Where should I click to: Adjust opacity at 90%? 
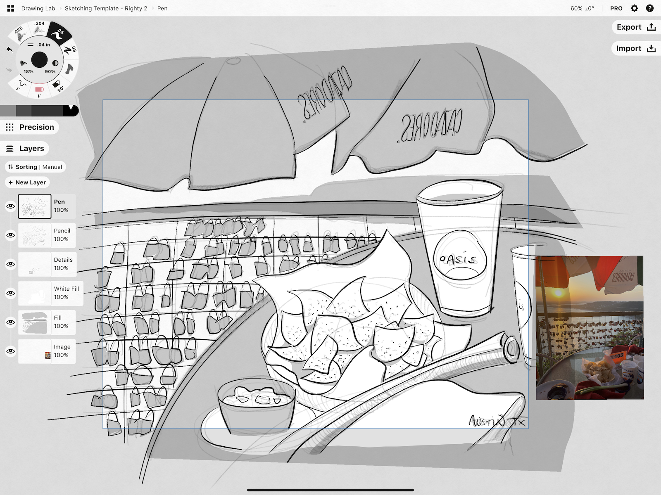click(x=52, y=66)
